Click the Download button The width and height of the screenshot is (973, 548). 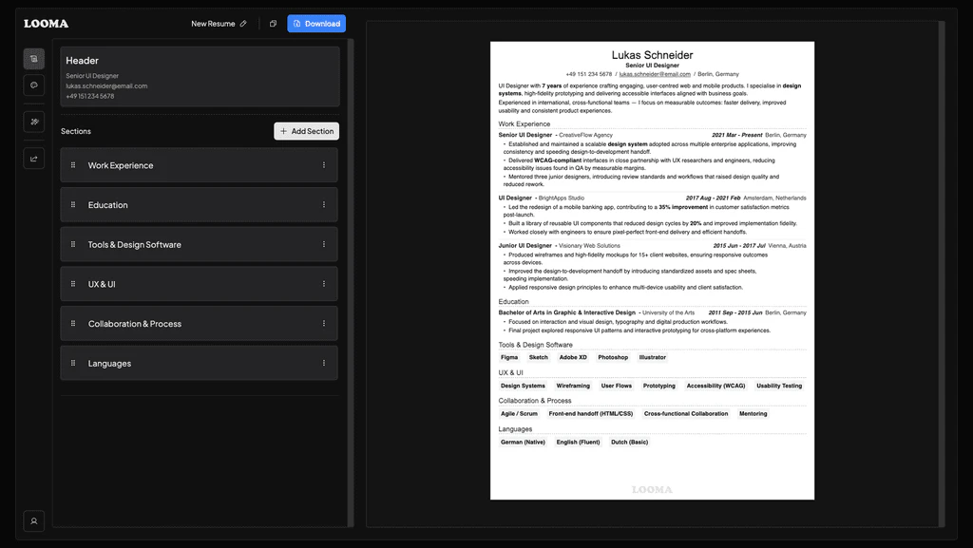coord(315,23)
